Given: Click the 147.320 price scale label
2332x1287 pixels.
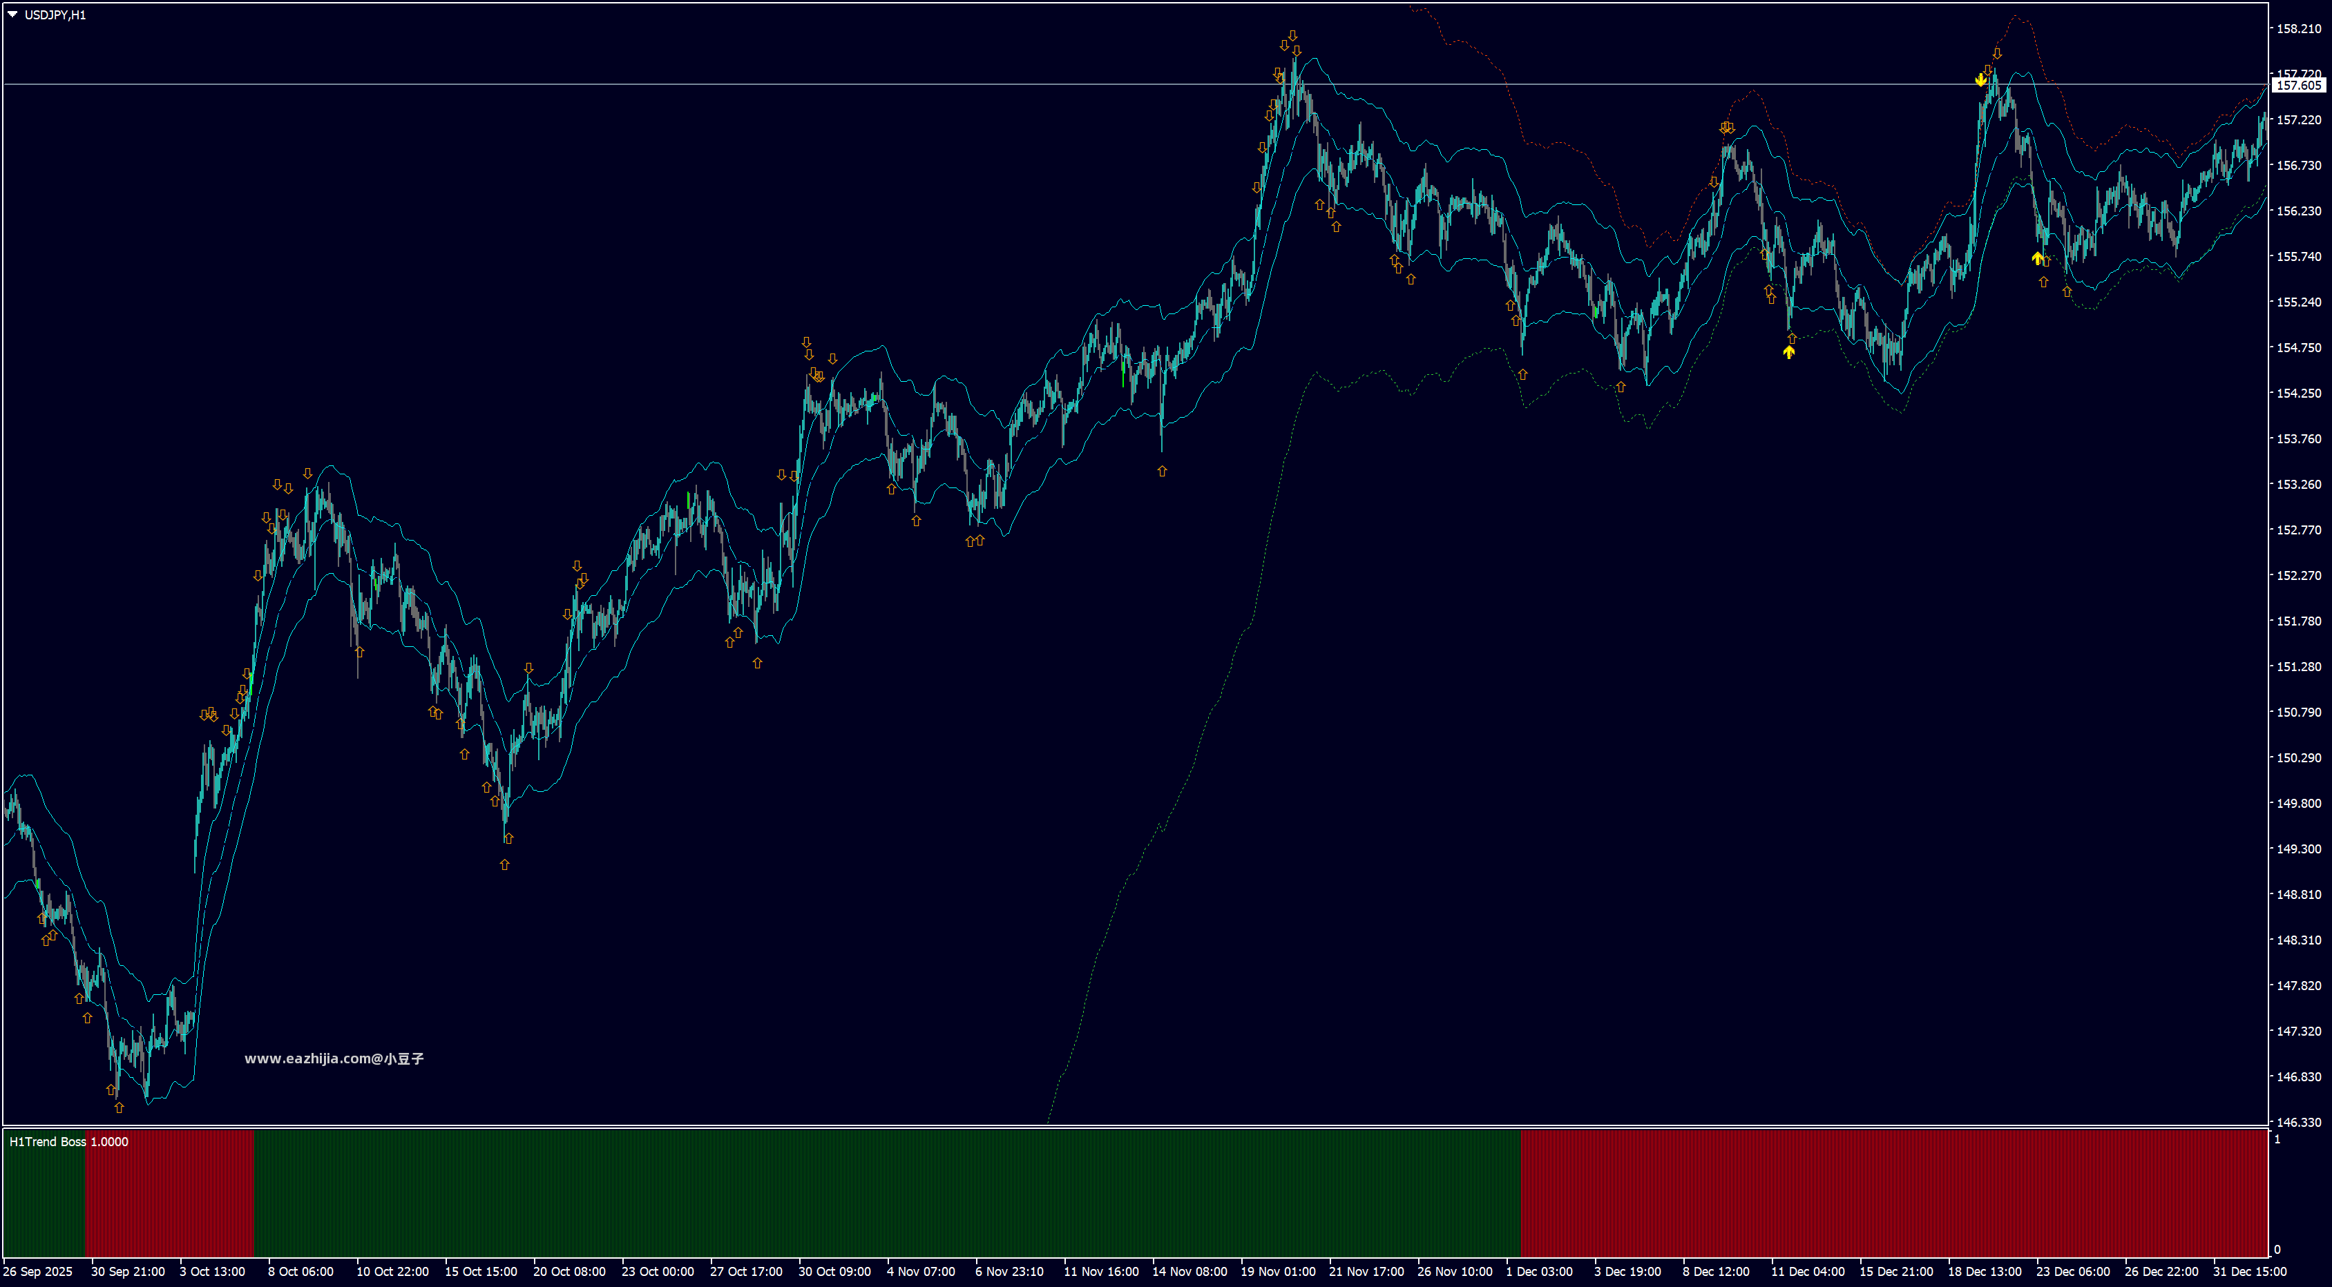Looking at the screenshot, I should click(x=2299, y=1031).
